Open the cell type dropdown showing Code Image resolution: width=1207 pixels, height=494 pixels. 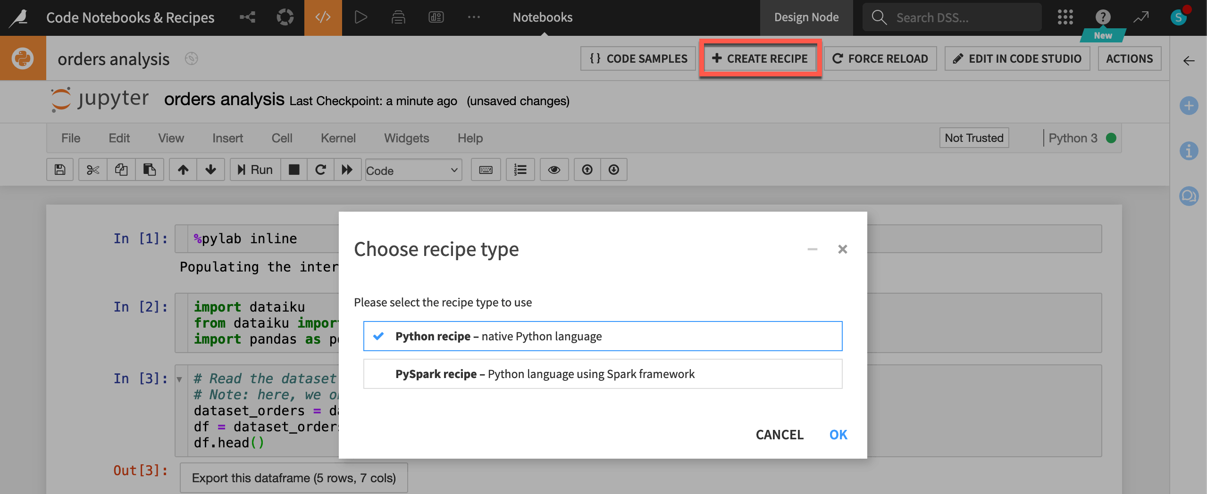point(413,170)
